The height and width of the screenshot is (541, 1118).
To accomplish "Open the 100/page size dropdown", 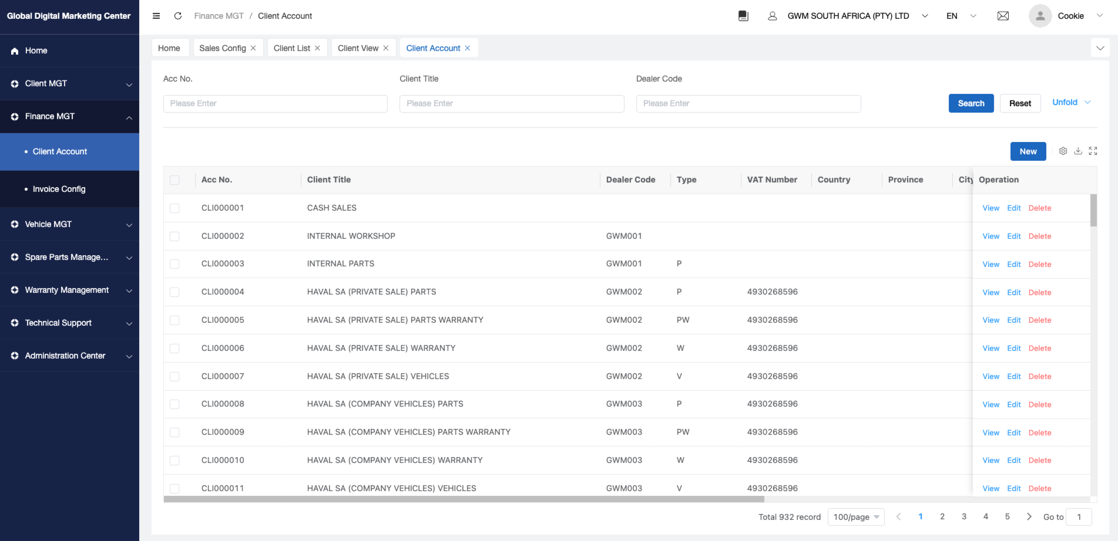I will pyautogui.click(x=855, y=517).
